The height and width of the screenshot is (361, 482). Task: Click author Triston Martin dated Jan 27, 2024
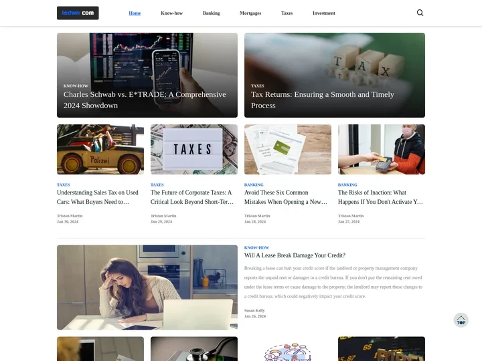pos(351,216)
